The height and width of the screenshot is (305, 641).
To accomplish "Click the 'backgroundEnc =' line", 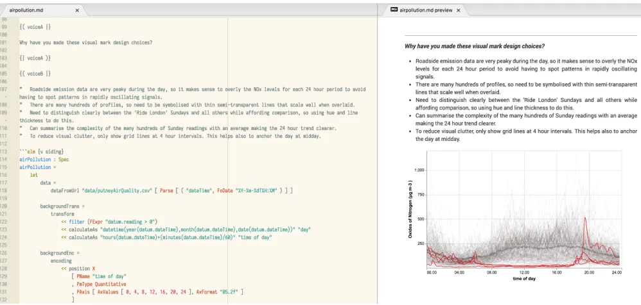I will (60, 253).
